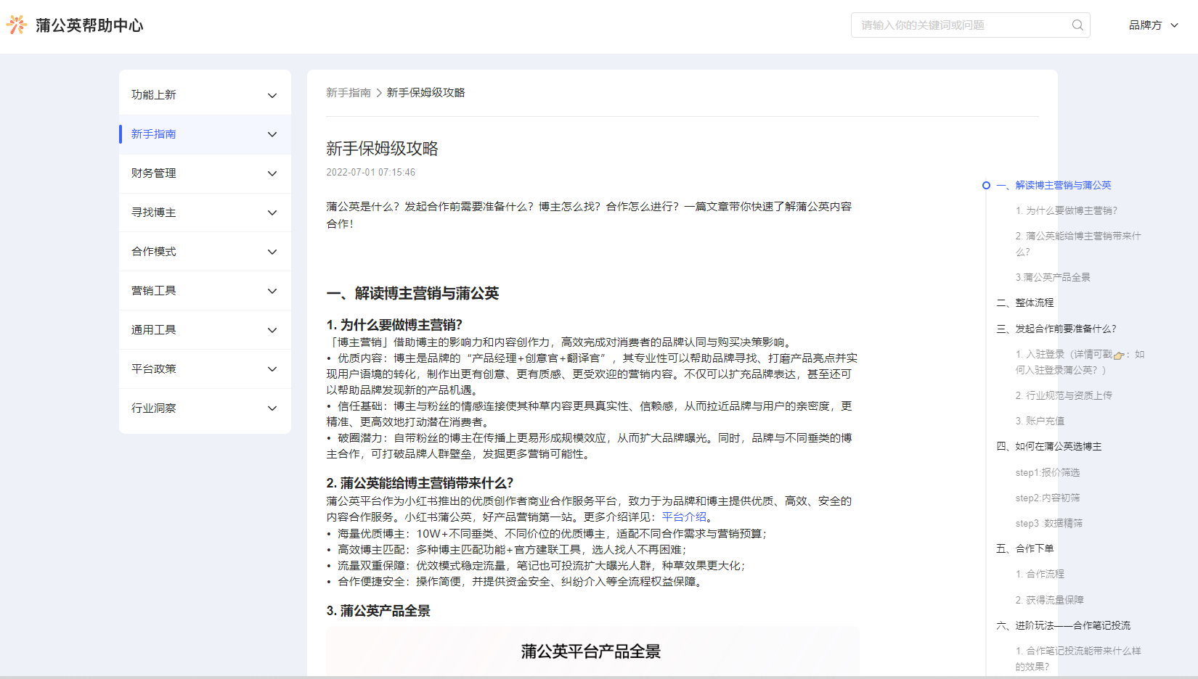Jump to 1. 为什么要做博主营销? in outline
The width and height of the screenshot is (1198, 679).
click(1066, 211)
